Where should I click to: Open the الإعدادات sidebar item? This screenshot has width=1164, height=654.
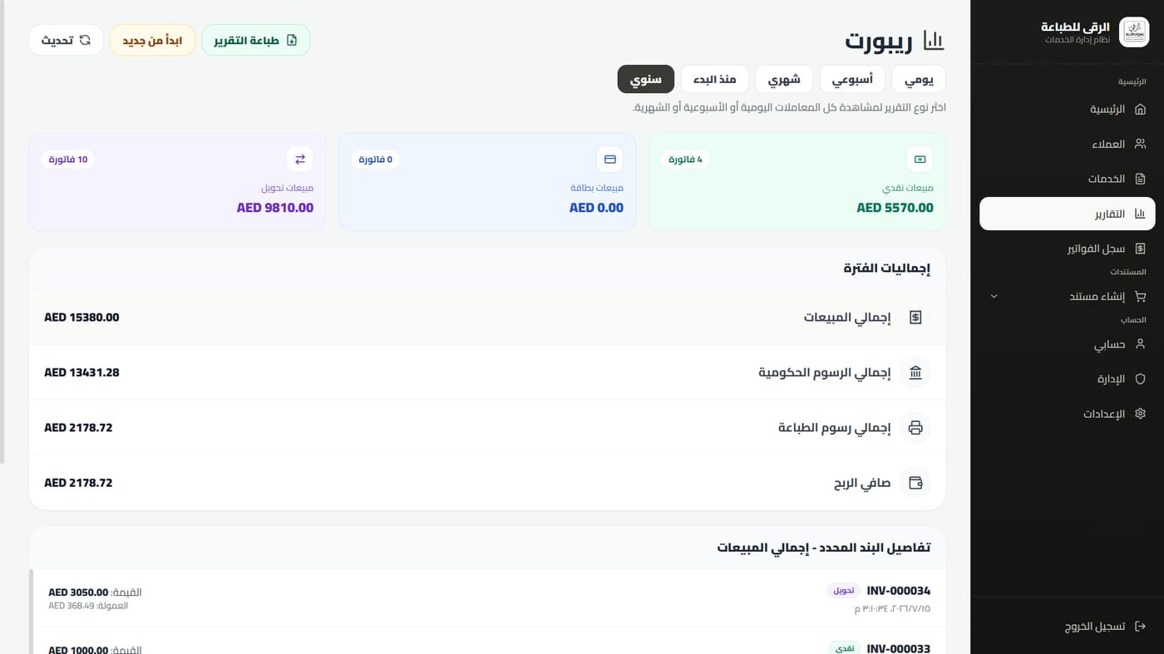(1068, 414)
